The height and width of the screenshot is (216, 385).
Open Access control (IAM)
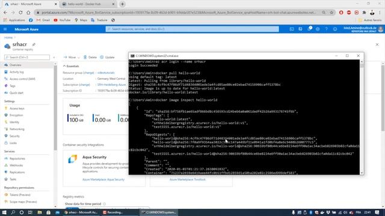coord(22,79)
